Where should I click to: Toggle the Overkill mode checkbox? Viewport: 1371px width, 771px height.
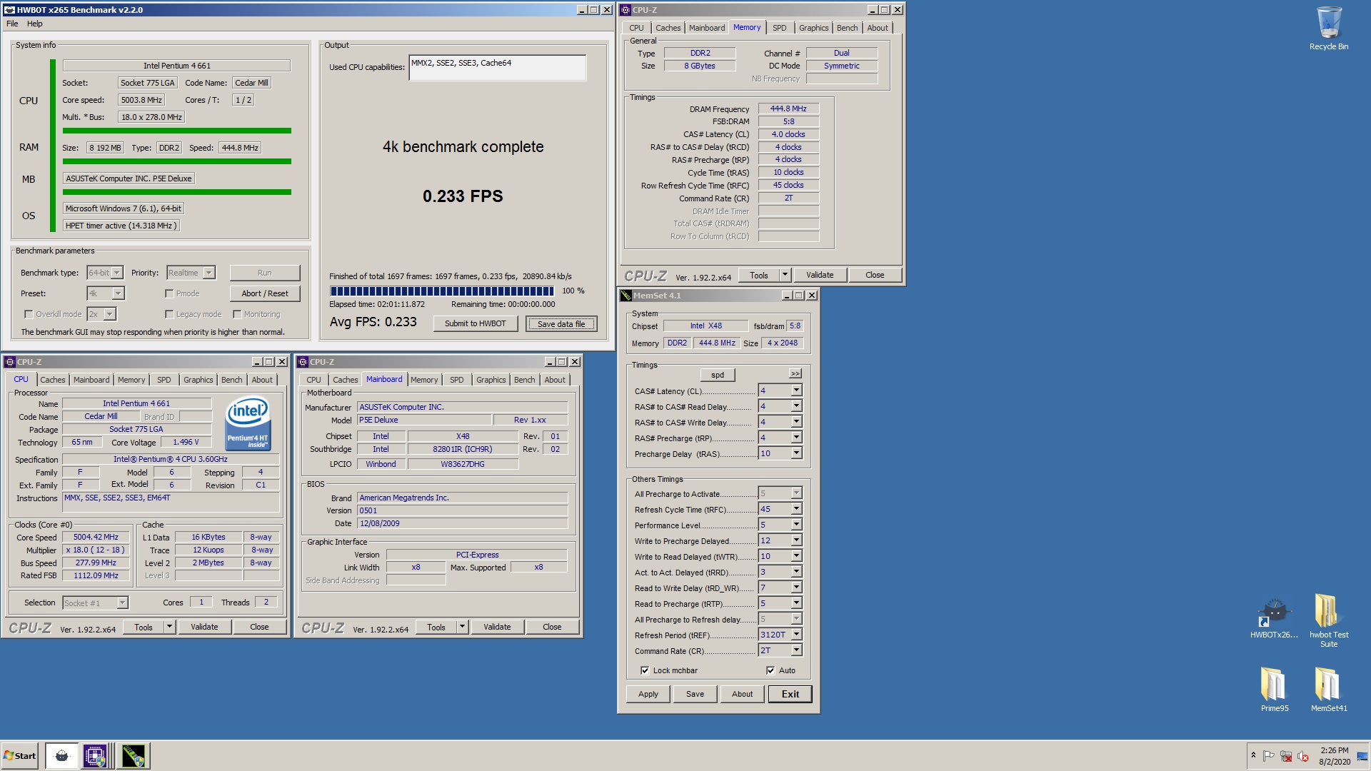point(29,314)
